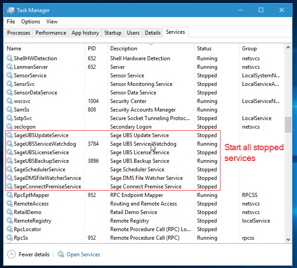Click the Security Center description
Viewport: 297px width, 268px height.
click(128, 101)
